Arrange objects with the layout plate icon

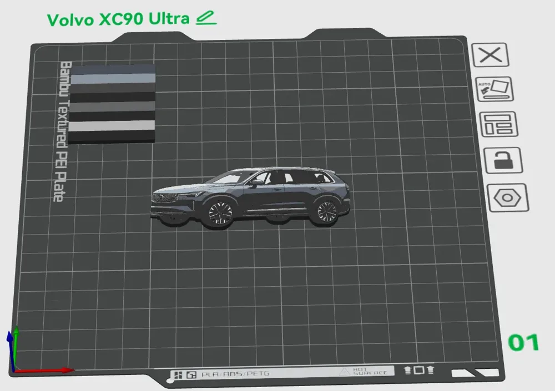498,124
